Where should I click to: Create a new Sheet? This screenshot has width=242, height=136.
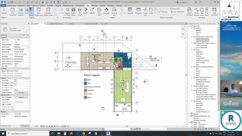(x=151, y=11)
